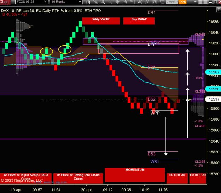Viewport: 221px width, 193px height.
Task: Click the -1.5% level label
Action: pyautogui.click(x=199, y=165)
